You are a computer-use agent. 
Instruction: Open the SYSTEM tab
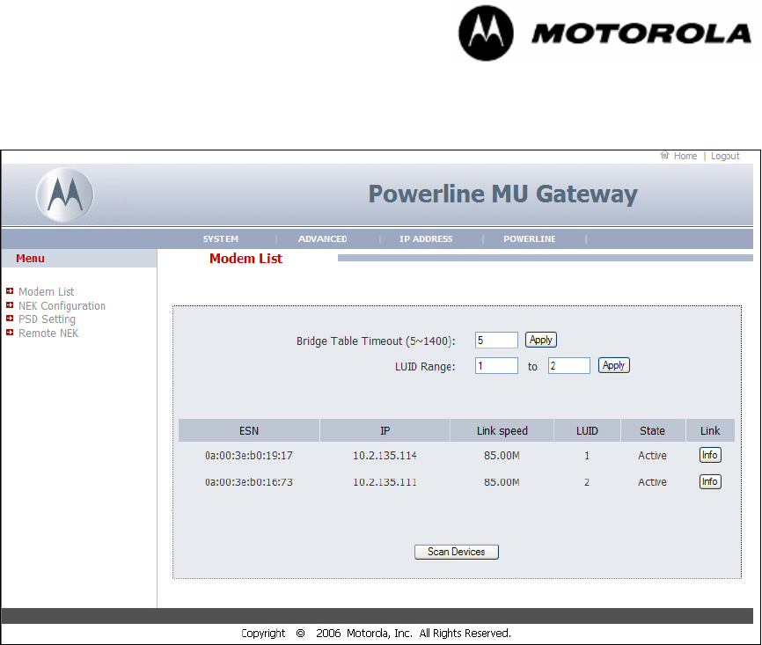pyautogui.click(x=221, y=239)
